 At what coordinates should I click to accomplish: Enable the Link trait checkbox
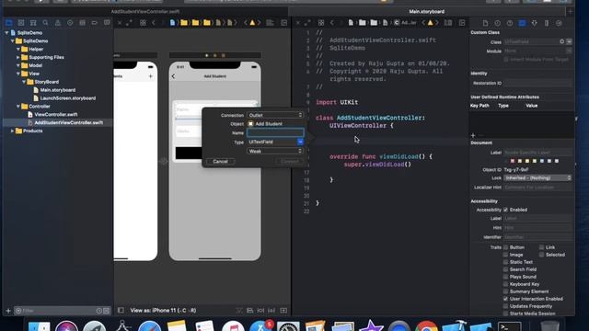(x=541, y=247)
